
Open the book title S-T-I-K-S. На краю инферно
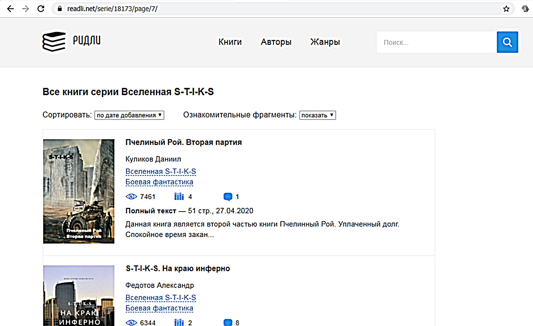[x=178, y=268]
